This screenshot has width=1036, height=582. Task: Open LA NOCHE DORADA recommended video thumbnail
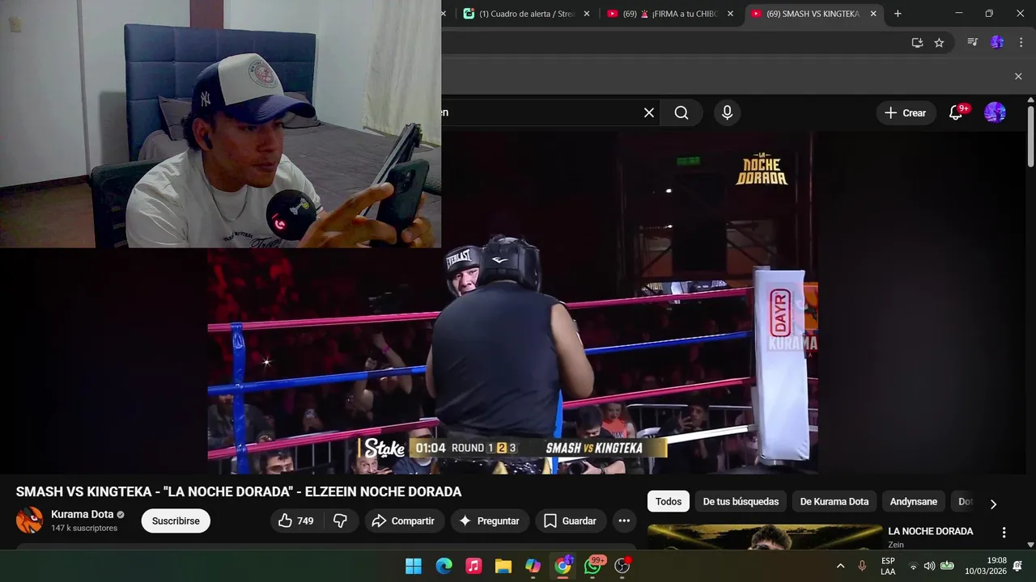765,538
